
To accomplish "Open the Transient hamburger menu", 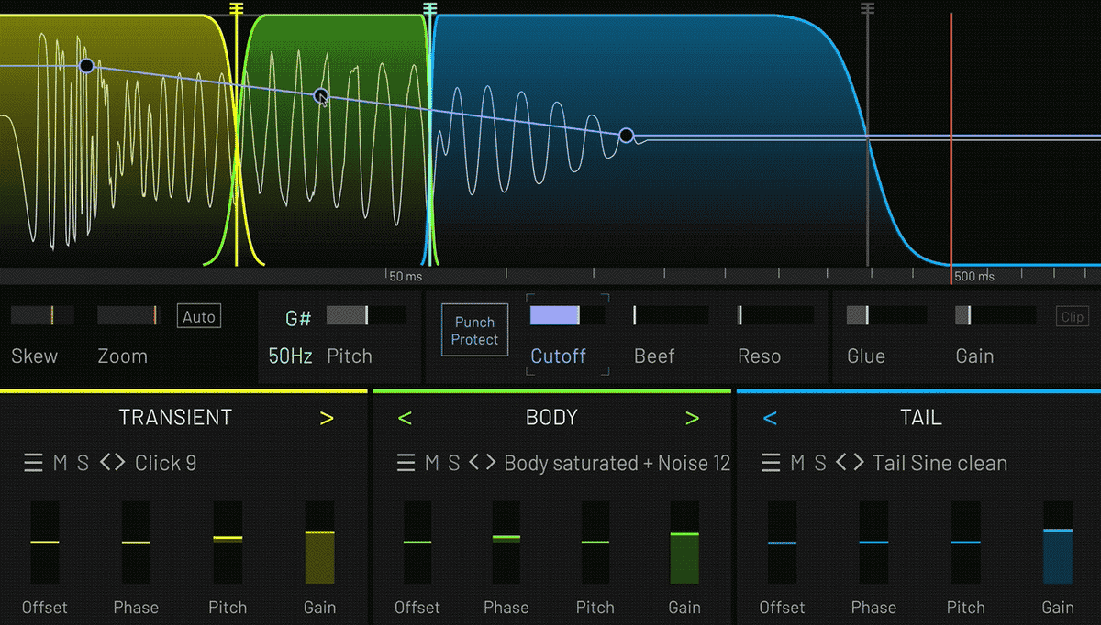I will [x=31, y=463].
